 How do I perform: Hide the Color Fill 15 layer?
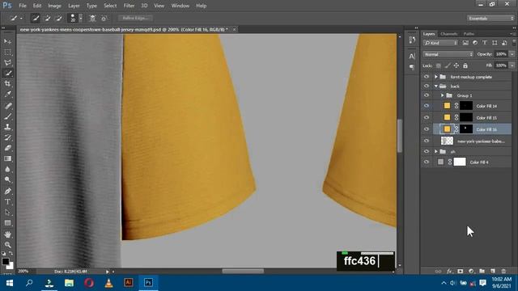[427, 117]
